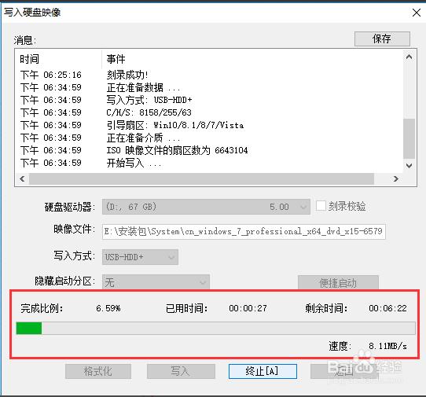Click the remaining time 00:06:22 value
The image size is (426, 397).
(387, 308)
